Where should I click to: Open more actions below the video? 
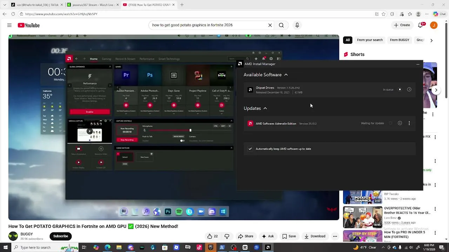(335, 236)
